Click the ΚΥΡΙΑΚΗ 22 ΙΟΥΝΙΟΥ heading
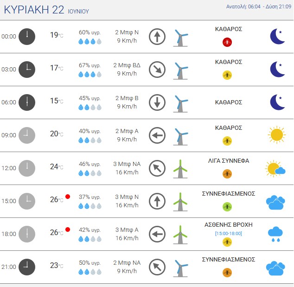This screenshot has width=294, height=287. (46, 10)
